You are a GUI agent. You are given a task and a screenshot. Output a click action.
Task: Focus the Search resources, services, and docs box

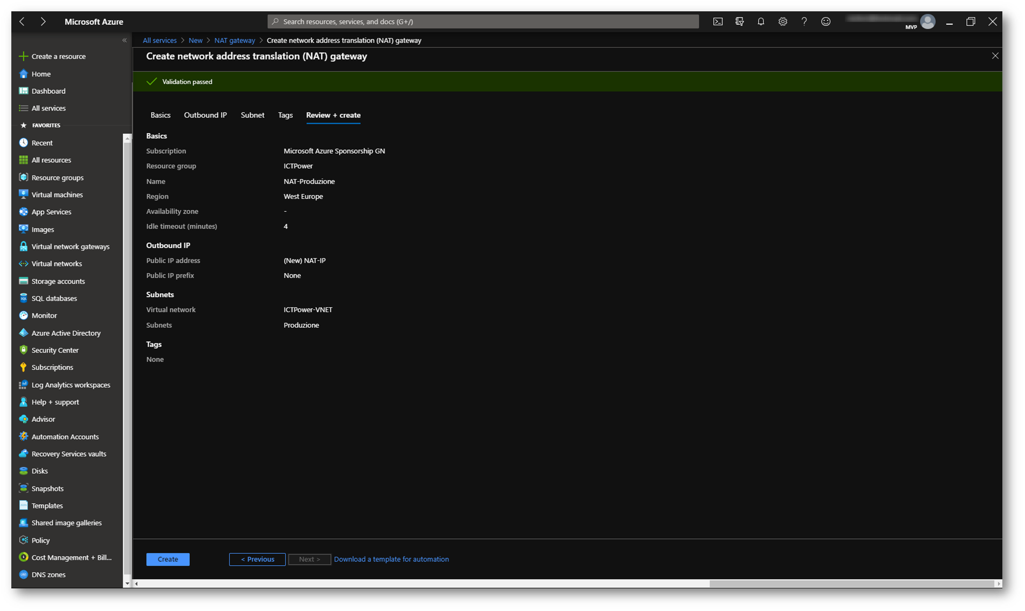(x=483, y=22)
